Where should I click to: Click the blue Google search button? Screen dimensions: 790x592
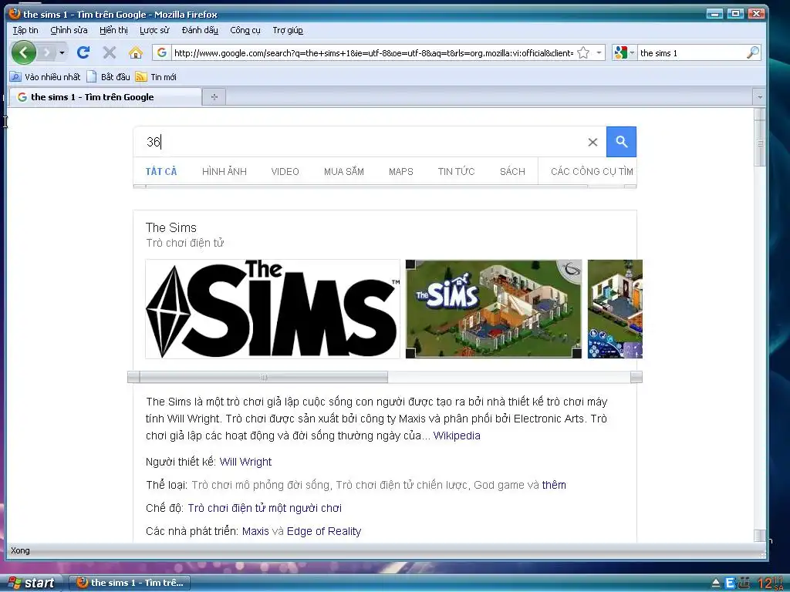point(621,142)
